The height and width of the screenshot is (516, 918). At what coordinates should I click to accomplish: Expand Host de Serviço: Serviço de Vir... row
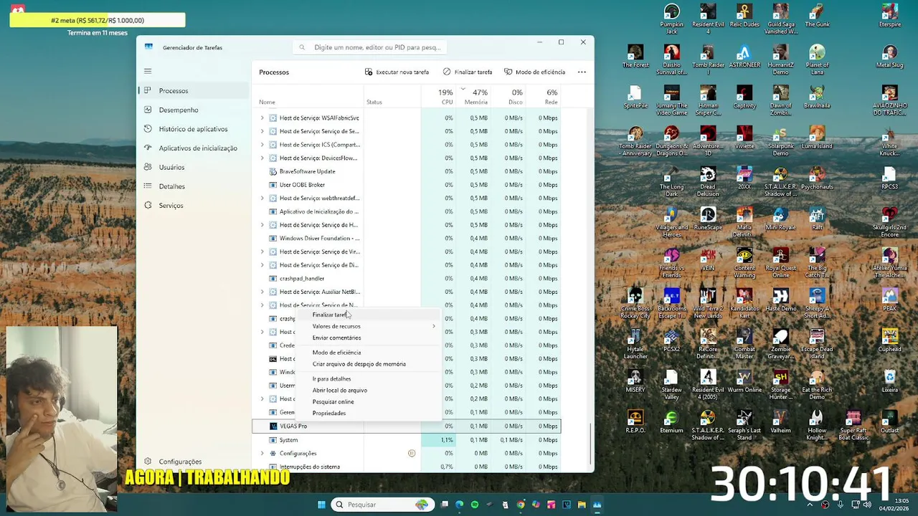pos(262,252)
